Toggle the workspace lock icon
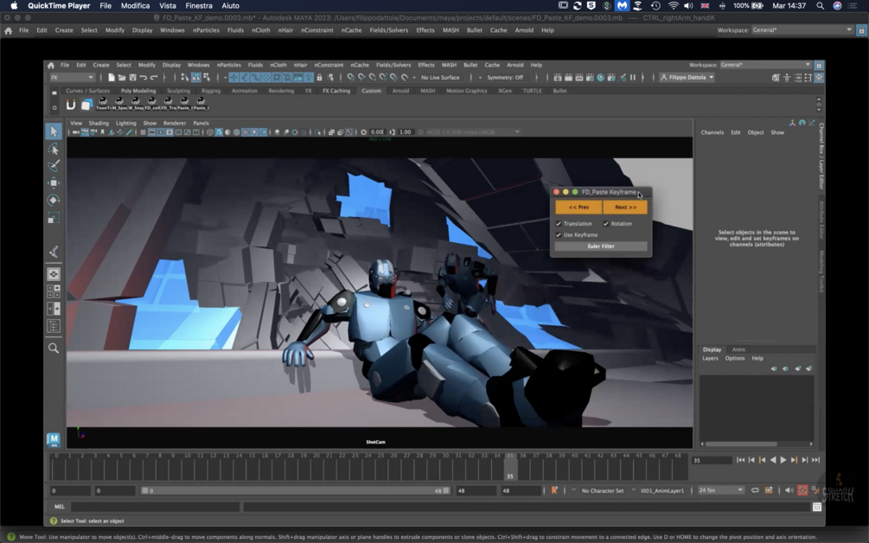The width and height of the screenshot is (869, 543). [x=819, y=65]
